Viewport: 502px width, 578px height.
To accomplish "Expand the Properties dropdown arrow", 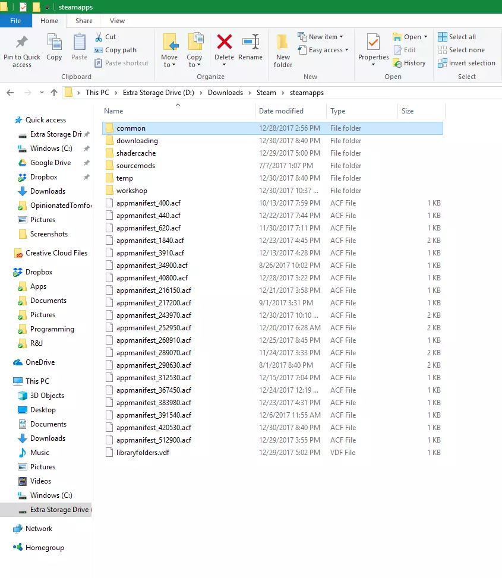I will pos(373,65).
